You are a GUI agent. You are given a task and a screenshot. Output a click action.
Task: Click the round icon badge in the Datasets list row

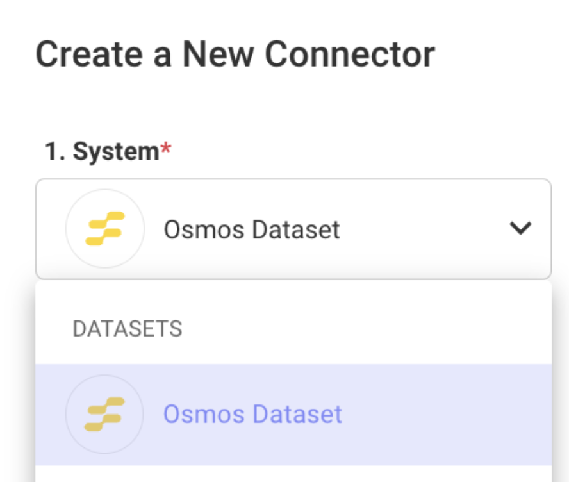[104, 414]
